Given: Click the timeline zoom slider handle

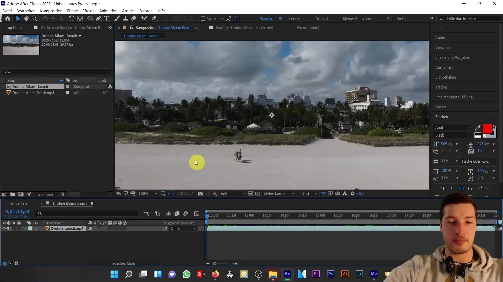Looking at the screenshot, I should click(x=215, y=264).
